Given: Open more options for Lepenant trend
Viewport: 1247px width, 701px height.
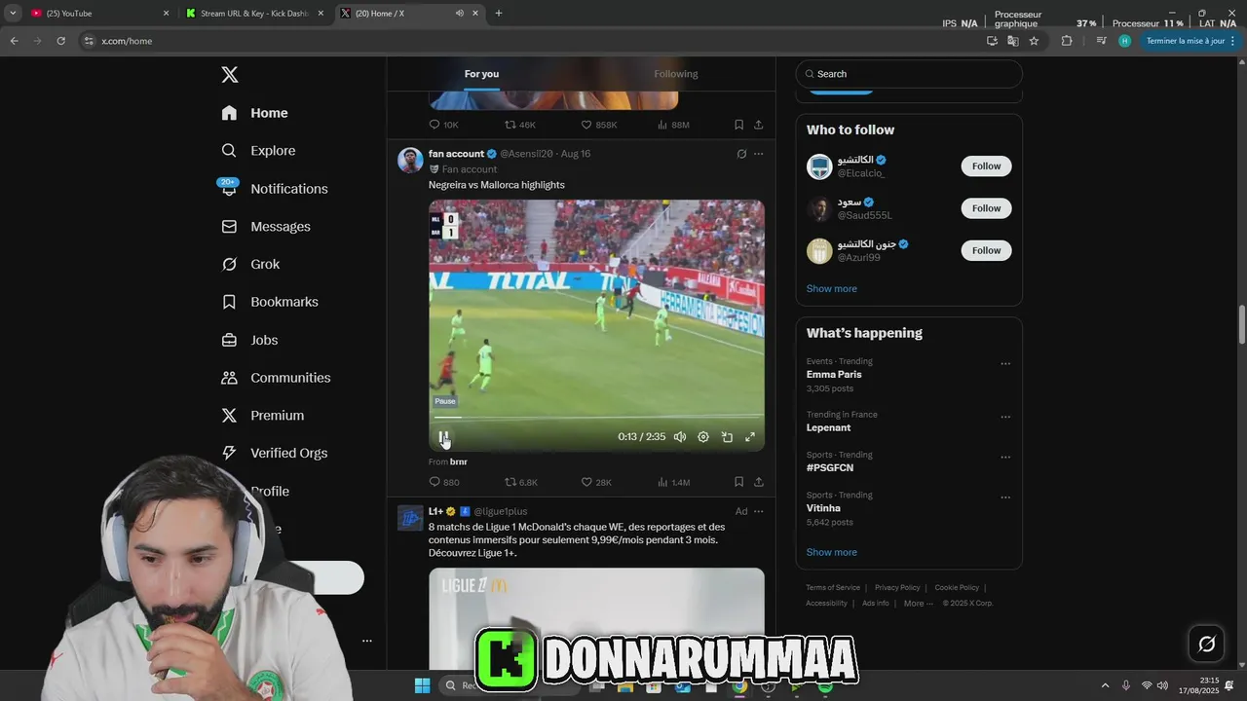Looking at the screenshot, I should tap(1005, 417).
